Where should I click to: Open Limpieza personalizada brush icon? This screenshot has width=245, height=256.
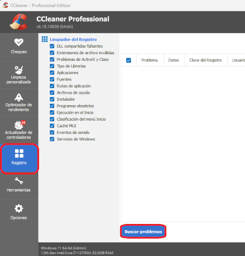pos(19,70)
